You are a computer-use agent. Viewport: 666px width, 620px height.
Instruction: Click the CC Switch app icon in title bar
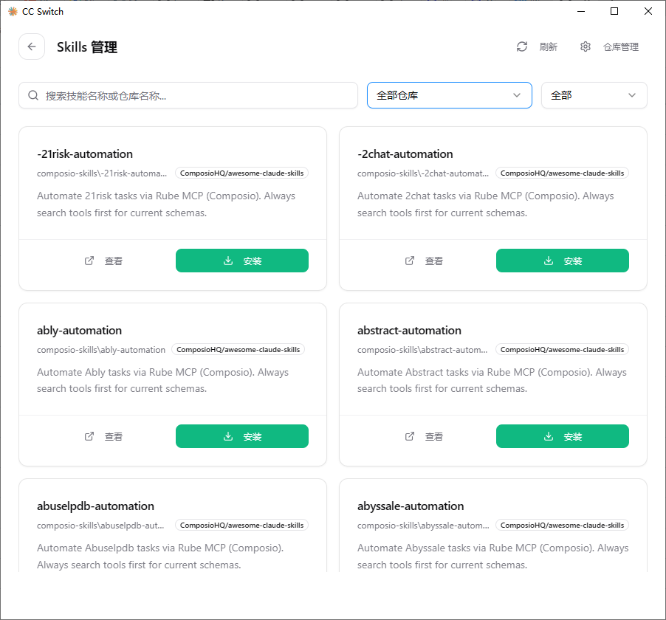click(13, 11)
